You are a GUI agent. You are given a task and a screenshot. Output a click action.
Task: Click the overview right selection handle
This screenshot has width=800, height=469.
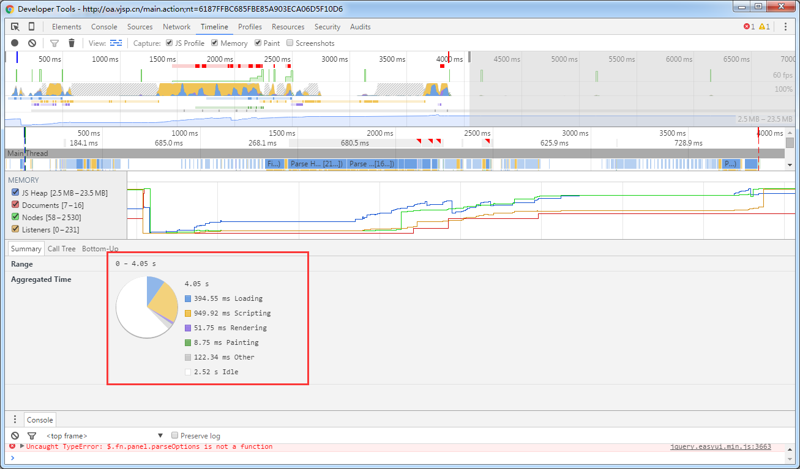(469, 57)
